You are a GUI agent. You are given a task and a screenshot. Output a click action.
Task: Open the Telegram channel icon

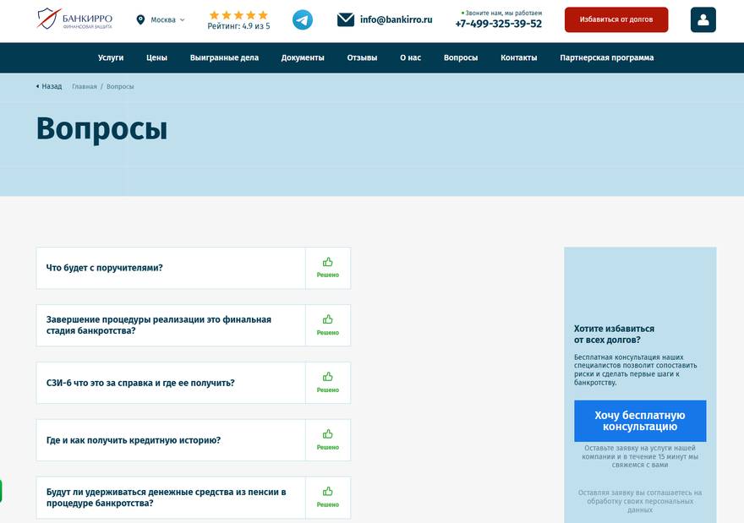click(302, 19)
